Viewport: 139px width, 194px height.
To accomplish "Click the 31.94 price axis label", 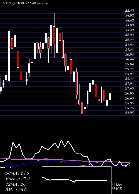I will 130,45.
